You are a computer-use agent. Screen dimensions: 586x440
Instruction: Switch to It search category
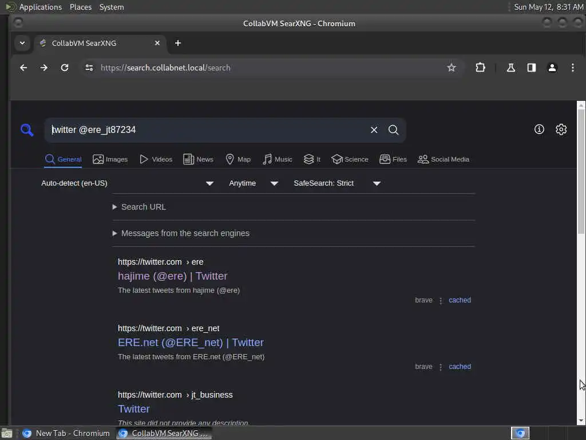click(312, 159)
